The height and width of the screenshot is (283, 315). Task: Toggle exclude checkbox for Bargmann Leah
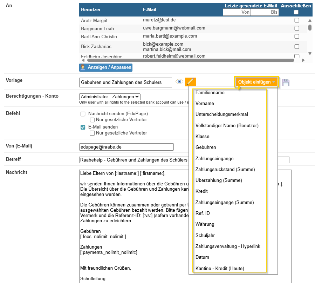point(297,28)
